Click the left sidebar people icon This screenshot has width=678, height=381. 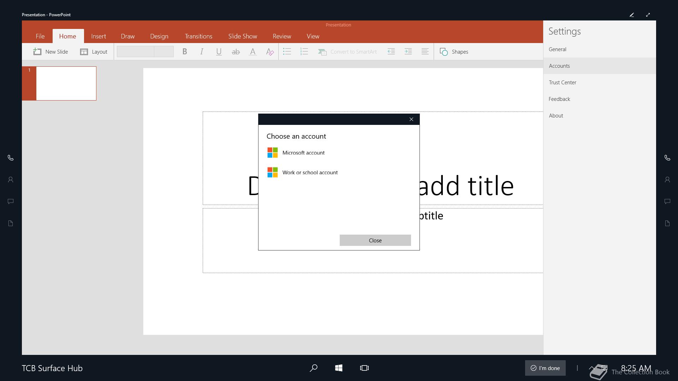11,180
